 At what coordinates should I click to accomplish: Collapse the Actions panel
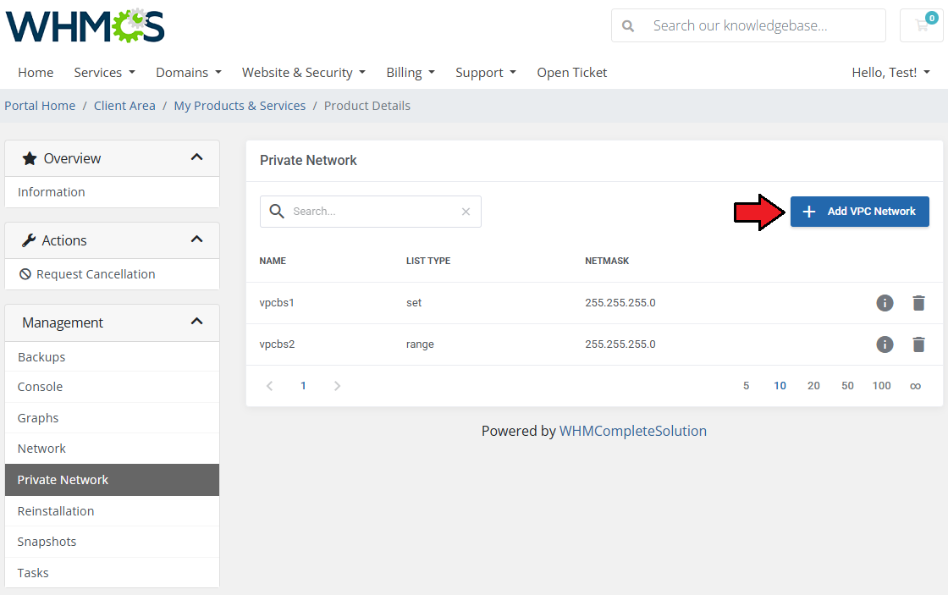196,240
